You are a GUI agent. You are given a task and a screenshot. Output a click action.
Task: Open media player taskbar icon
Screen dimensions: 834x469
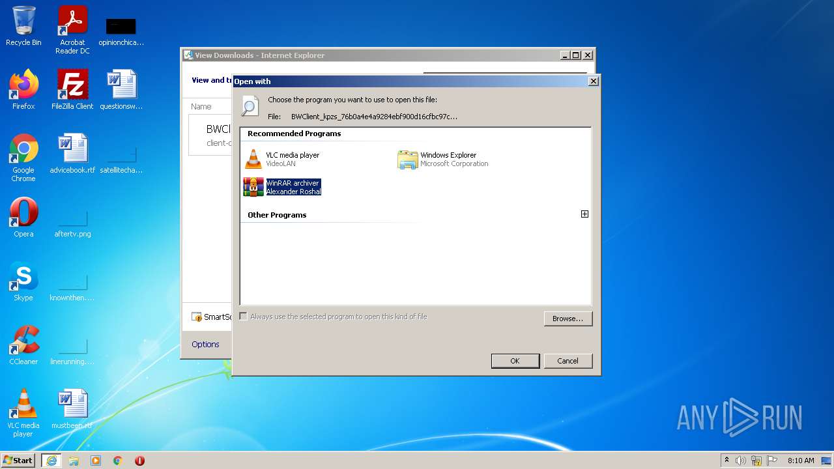click(x=96, y=461)
